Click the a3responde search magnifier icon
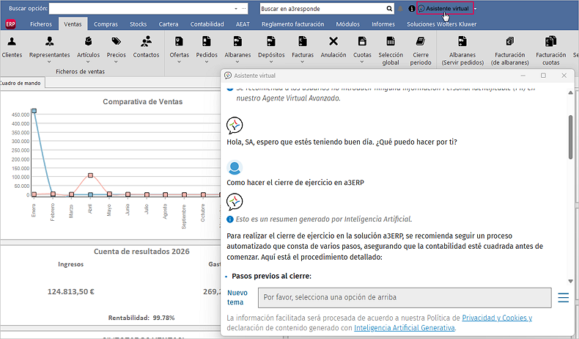Viewport: 579px width, 339px height. tap(389, 9)
